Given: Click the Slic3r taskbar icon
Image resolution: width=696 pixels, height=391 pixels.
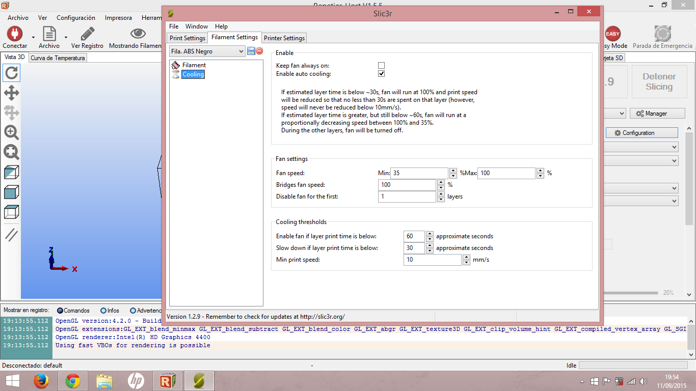Looking at the screenshot, I should point(199,381).
